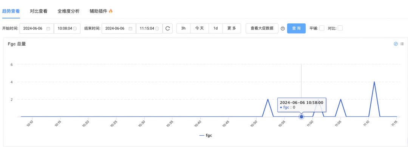This screenshot has width=408, height=147.
Task: Click the 查看大促数据 button
Action: click(x=262, y=28)
